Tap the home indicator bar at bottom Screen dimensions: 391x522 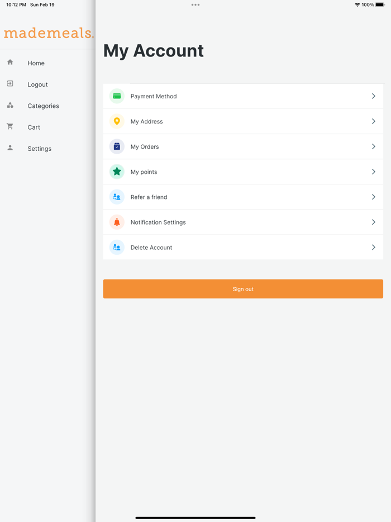[x=195, y=518]
